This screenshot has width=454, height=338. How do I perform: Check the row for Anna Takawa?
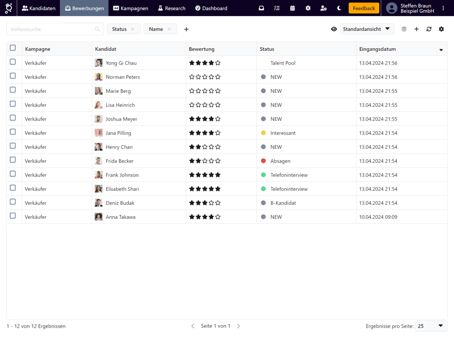tap(13, 216)
